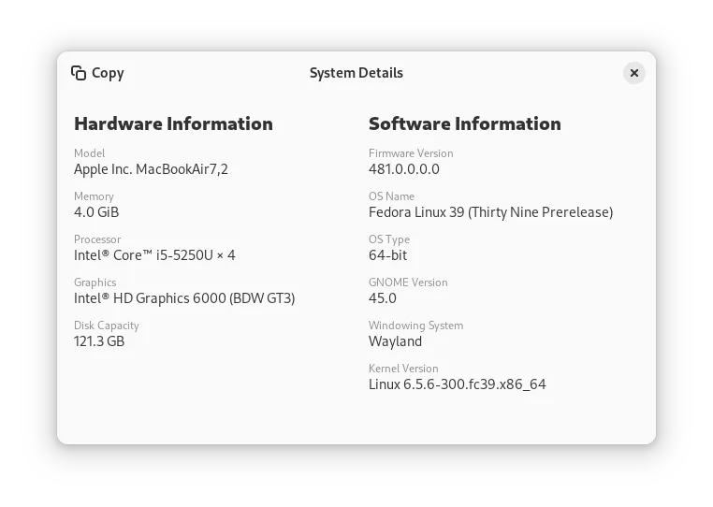Close the System Details dialog
This screenshot has height=507, width=713.
[x=633, y=73]
